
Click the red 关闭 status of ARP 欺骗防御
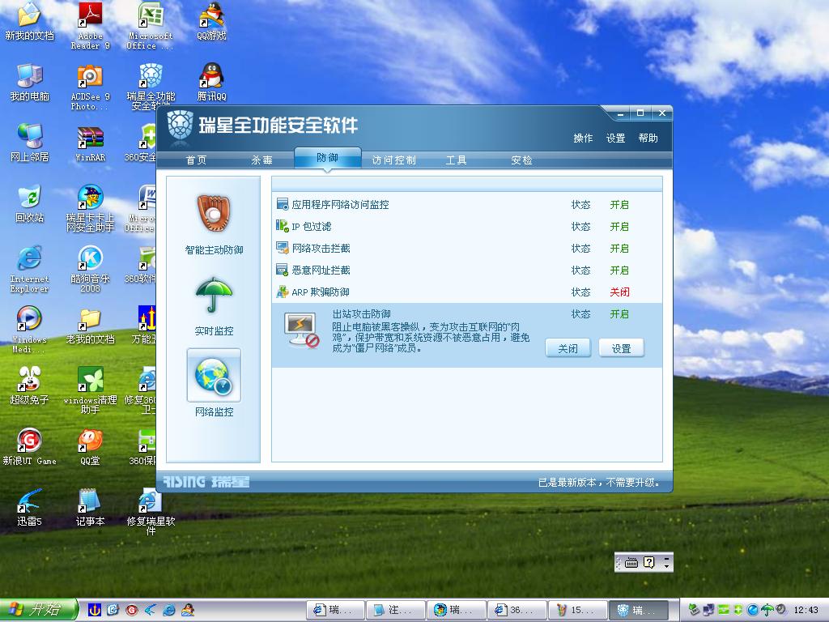619,292
